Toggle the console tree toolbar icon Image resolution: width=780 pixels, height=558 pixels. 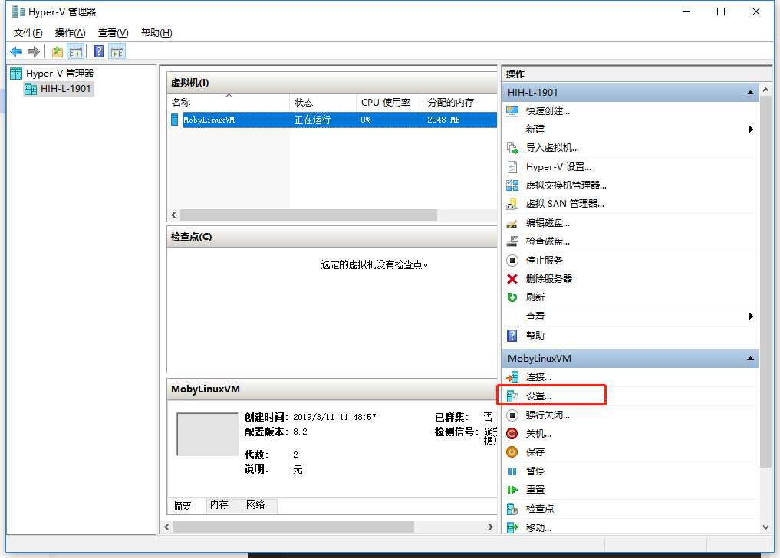tap(76, 51)
